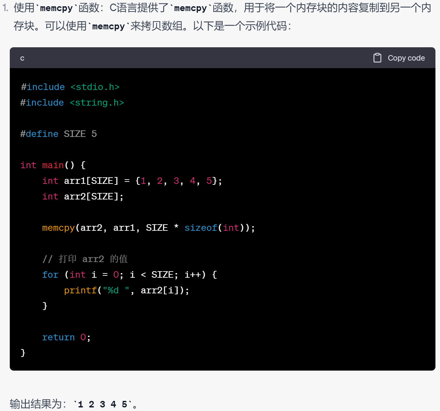
Task: Click the first inline 'memcpy' code in the heading
Action: [56, 8]
